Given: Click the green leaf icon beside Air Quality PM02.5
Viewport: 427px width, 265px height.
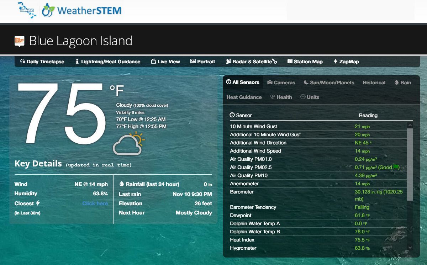Looking at the screenshot, I should point(397,167).
